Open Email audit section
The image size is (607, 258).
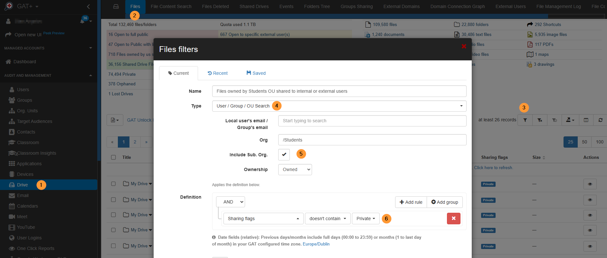[x=23, y=195]
